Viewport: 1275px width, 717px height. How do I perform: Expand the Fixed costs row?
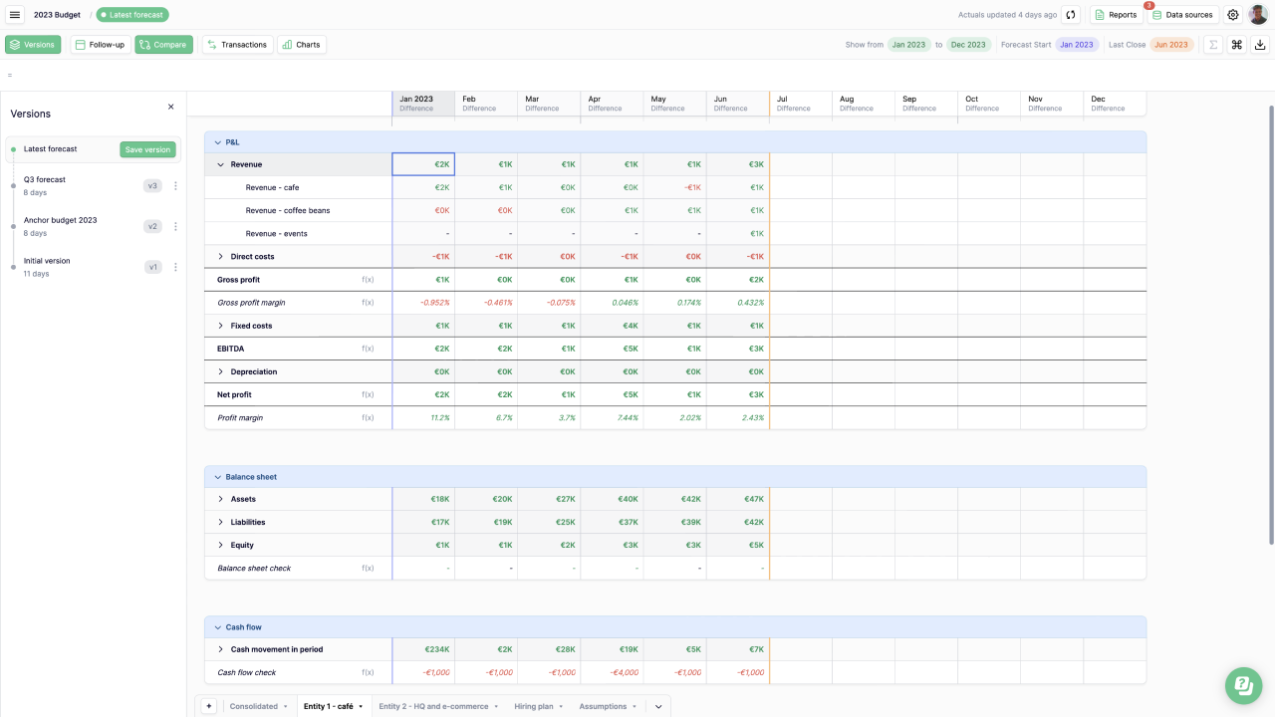[x=221, y=326]
